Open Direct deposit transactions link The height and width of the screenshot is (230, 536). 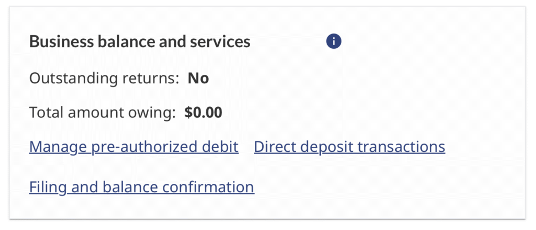tap(349, 147)
